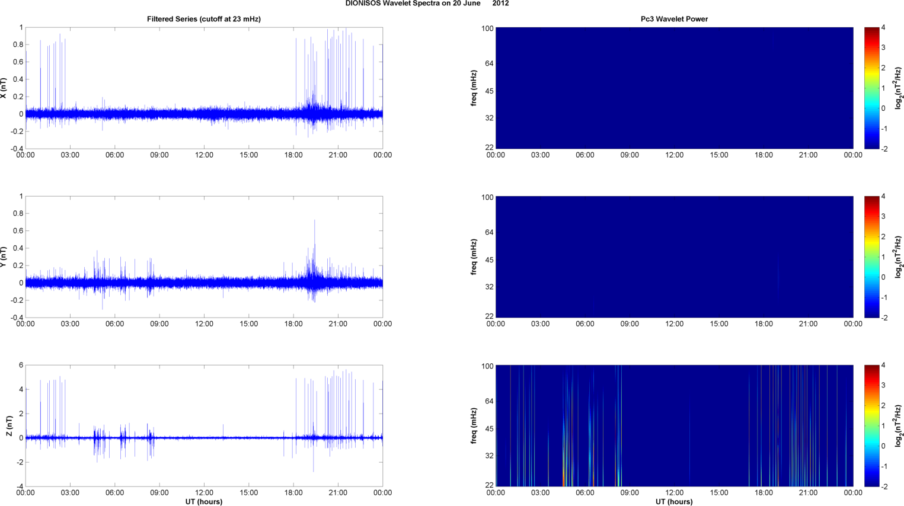
Task: Select 'freq (mHz)' label of Y spectrogram
Action: pos(474,257)
